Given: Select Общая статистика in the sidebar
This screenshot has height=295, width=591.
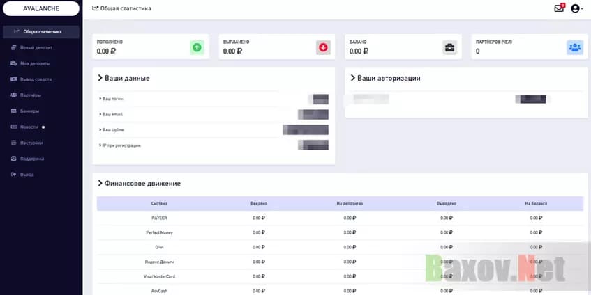Looking at the screenshot, I should click(42, 31).
